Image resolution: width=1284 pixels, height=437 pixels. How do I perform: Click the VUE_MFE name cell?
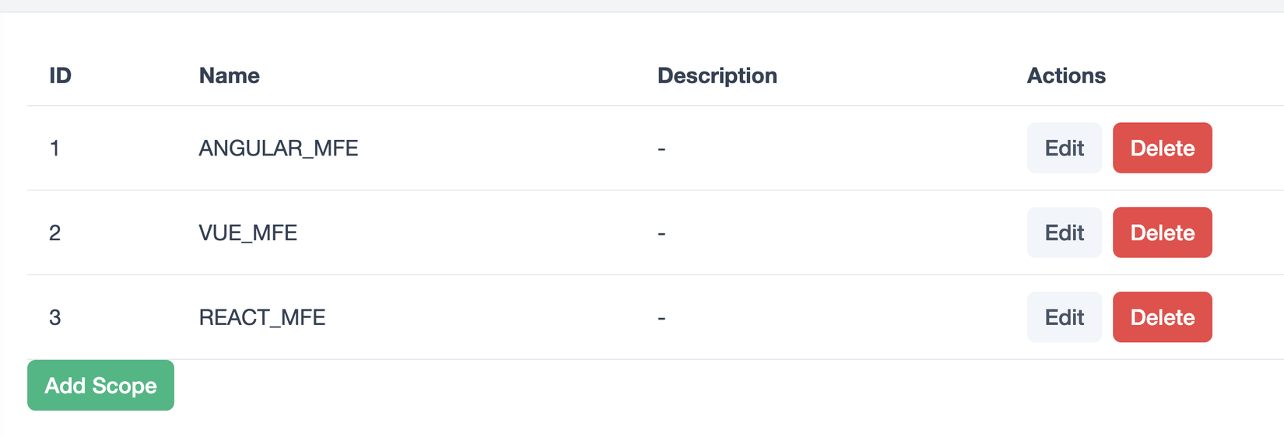coord(247,232)
